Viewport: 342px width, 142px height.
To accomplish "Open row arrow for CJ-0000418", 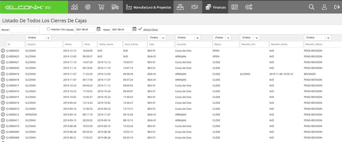I will (3, 80).
